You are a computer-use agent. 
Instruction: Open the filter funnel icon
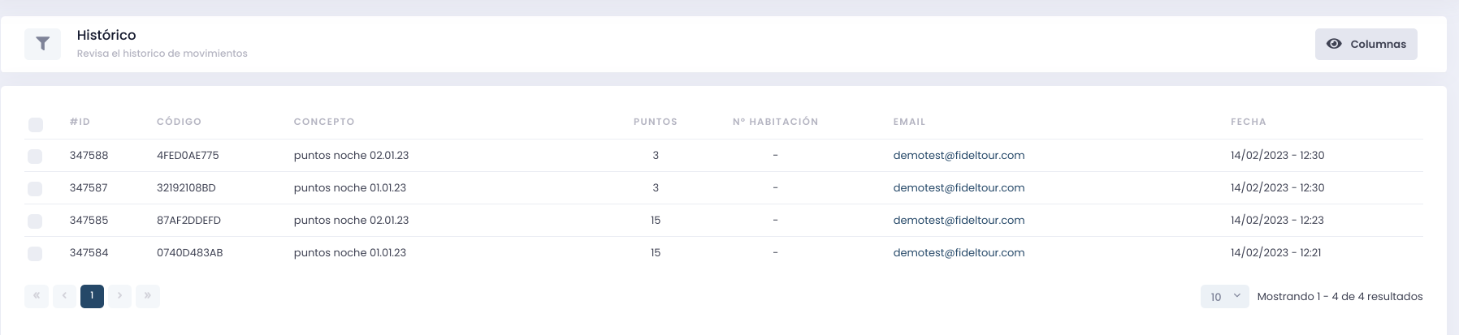(x=42, y=44)
